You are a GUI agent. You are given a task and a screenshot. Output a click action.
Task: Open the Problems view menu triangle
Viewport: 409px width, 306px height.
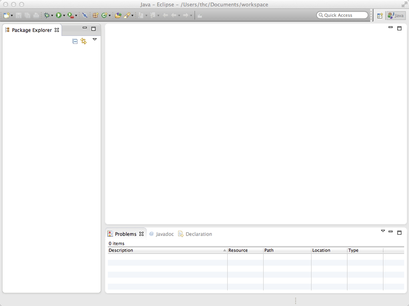[383, 231]
